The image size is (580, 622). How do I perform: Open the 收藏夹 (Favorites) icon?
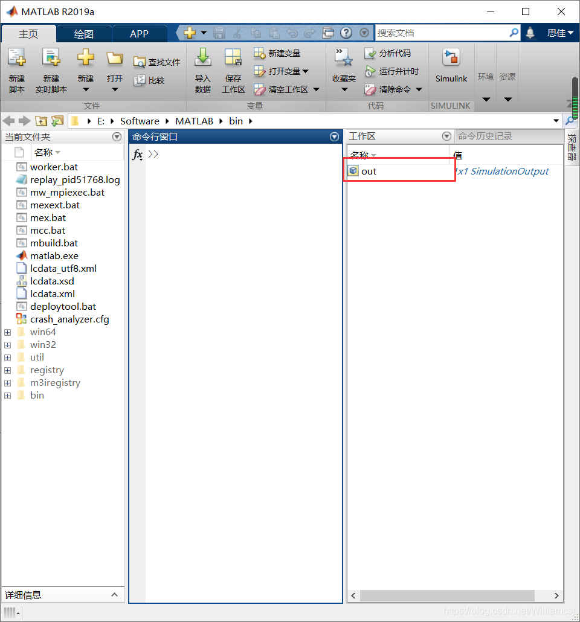(344, 57)
